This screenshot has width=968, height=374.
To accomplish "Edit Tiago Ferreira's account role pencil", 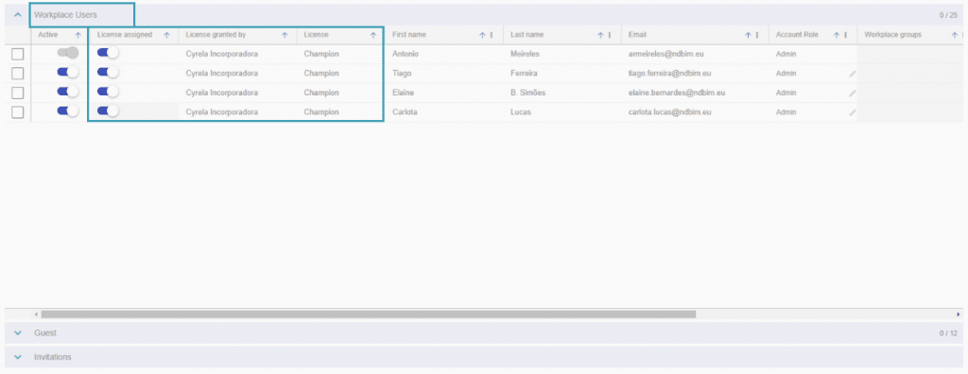I will click(x=852, y=74).
